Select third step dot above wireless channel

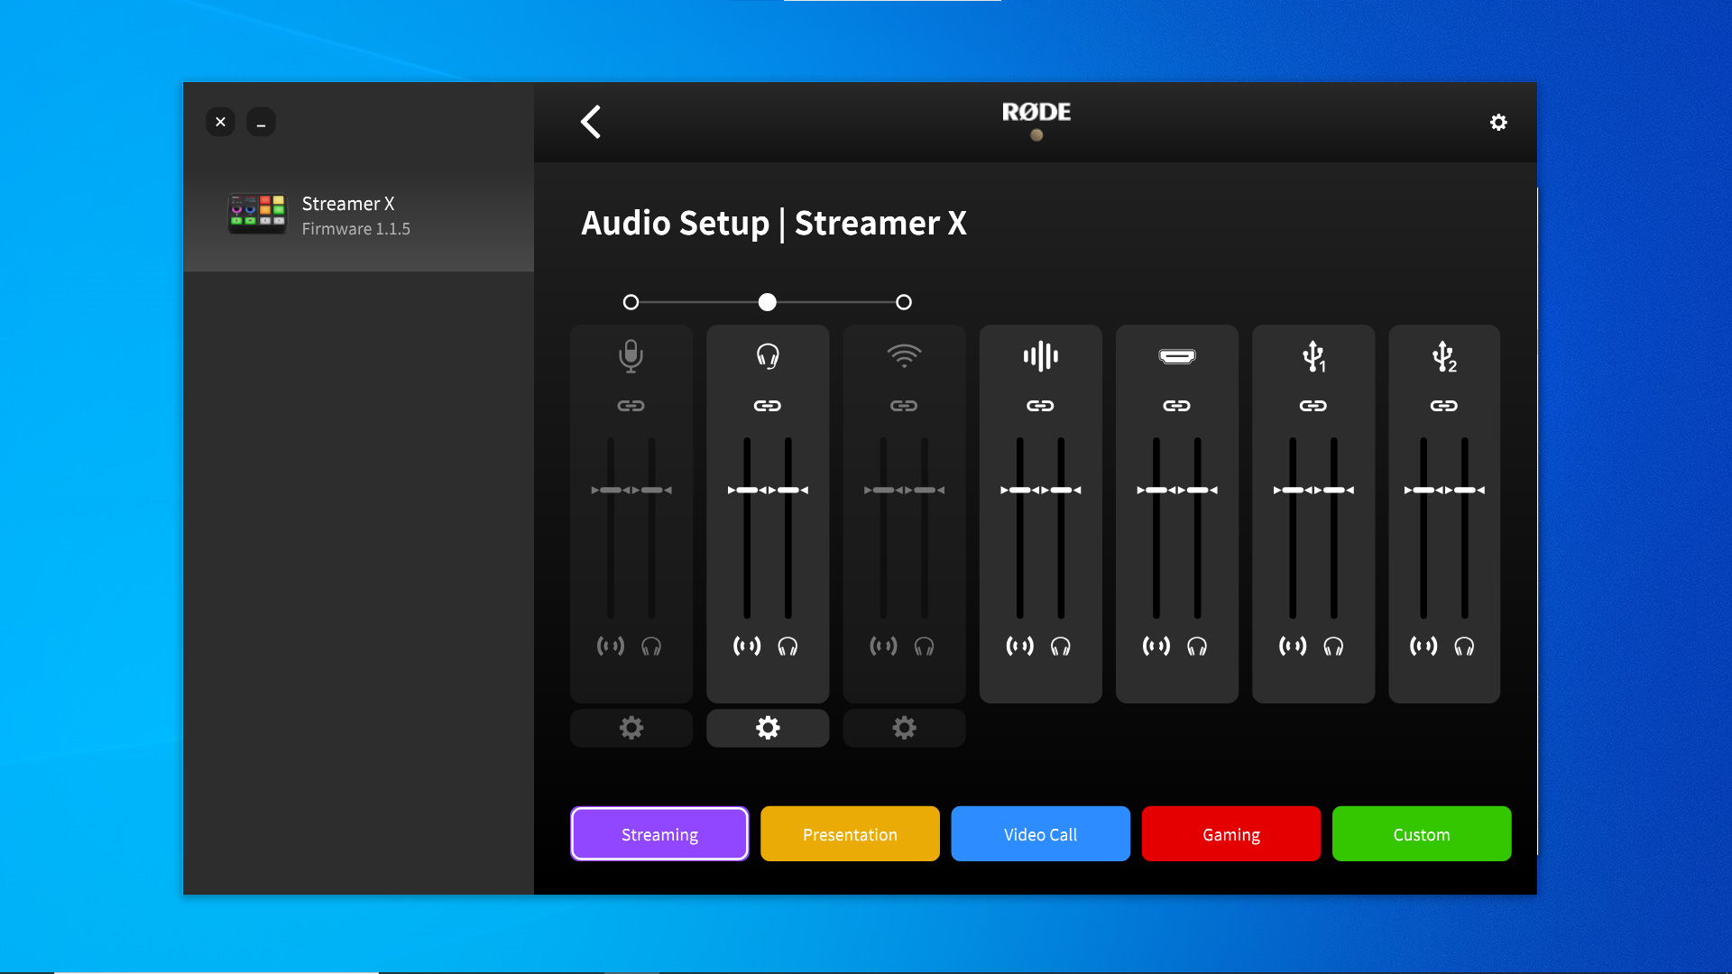[x=904, y=302]
